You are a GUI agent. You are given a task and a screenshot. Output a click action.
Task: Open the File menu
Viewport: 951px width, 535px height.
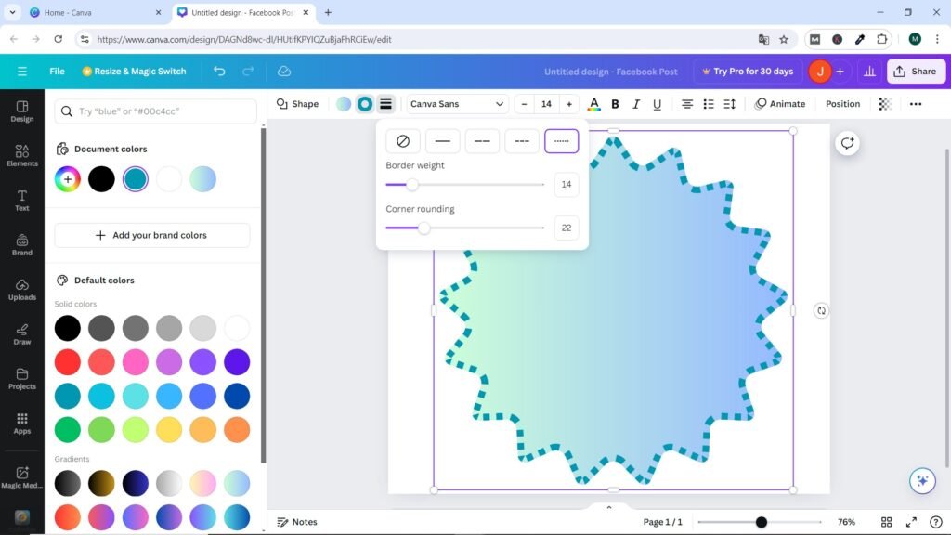click(57, 72)
